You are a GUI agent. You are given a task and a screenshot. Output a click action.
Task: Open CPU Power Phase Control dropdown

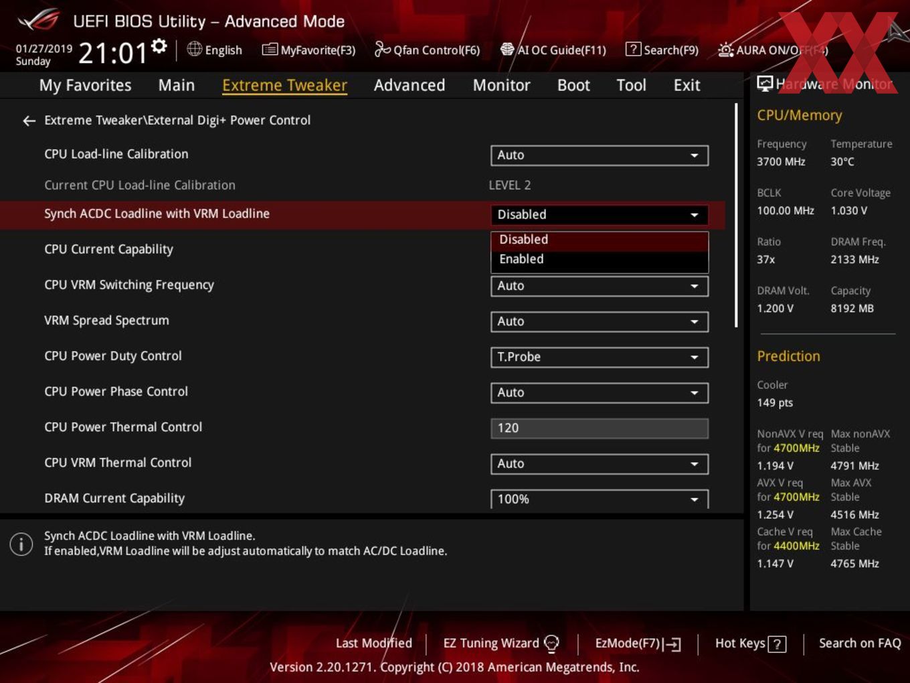[x=600, y=392]
